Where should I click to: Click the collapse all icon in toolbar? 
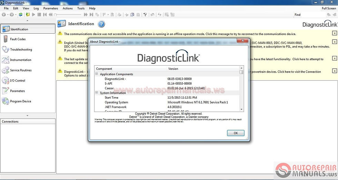(x=172, y=15)
